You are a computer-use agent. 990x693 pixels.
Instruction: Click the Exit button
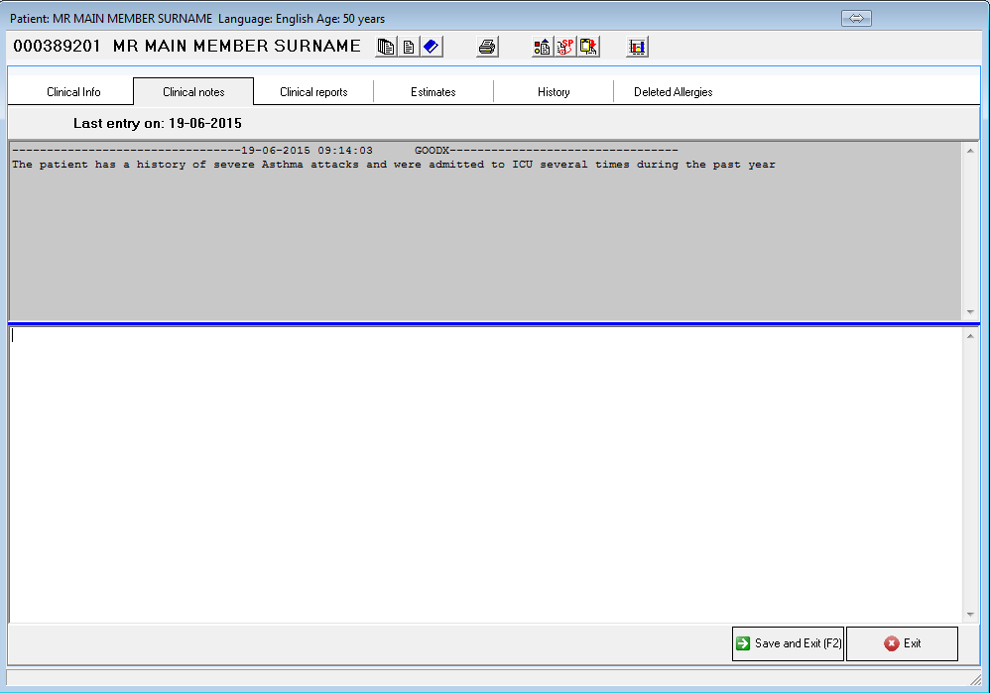[x=902, y=643]
